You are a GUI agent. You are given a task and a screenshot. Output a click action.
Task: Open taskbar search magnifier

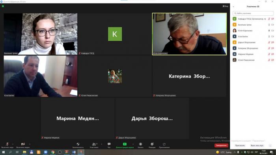[x=10, y=152]
